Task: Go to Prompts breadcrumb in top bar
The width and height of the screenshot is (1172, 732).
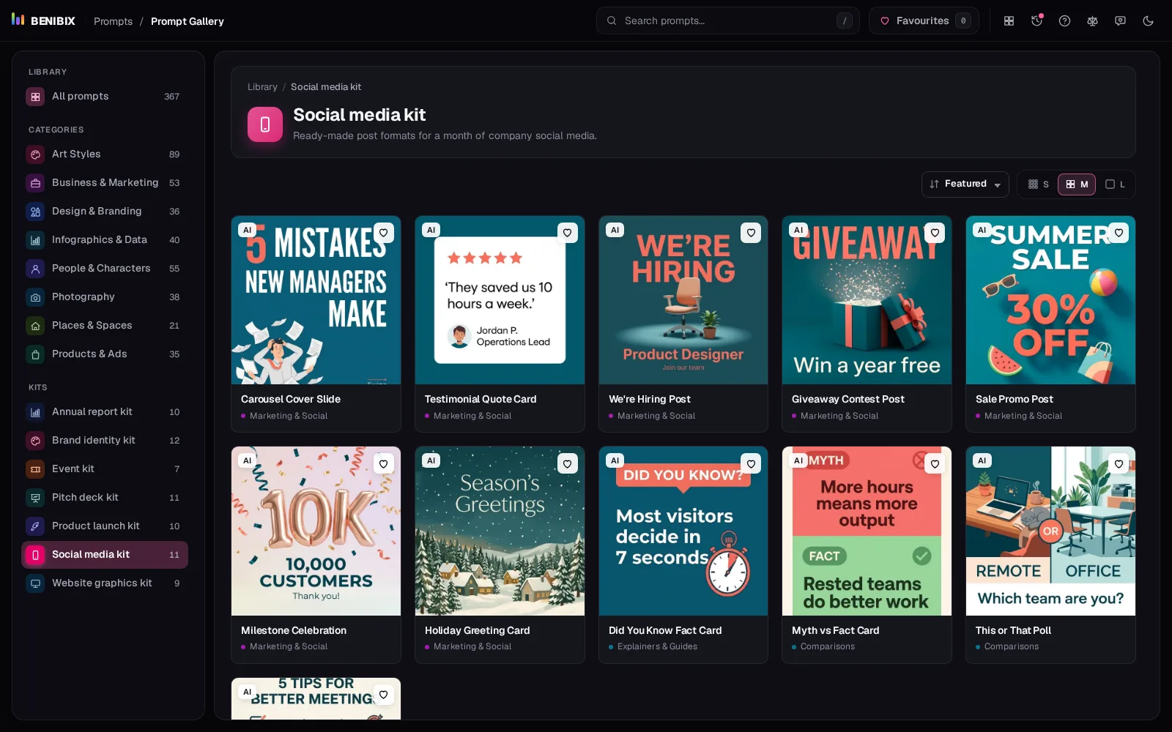Action: tap(113, 21)
